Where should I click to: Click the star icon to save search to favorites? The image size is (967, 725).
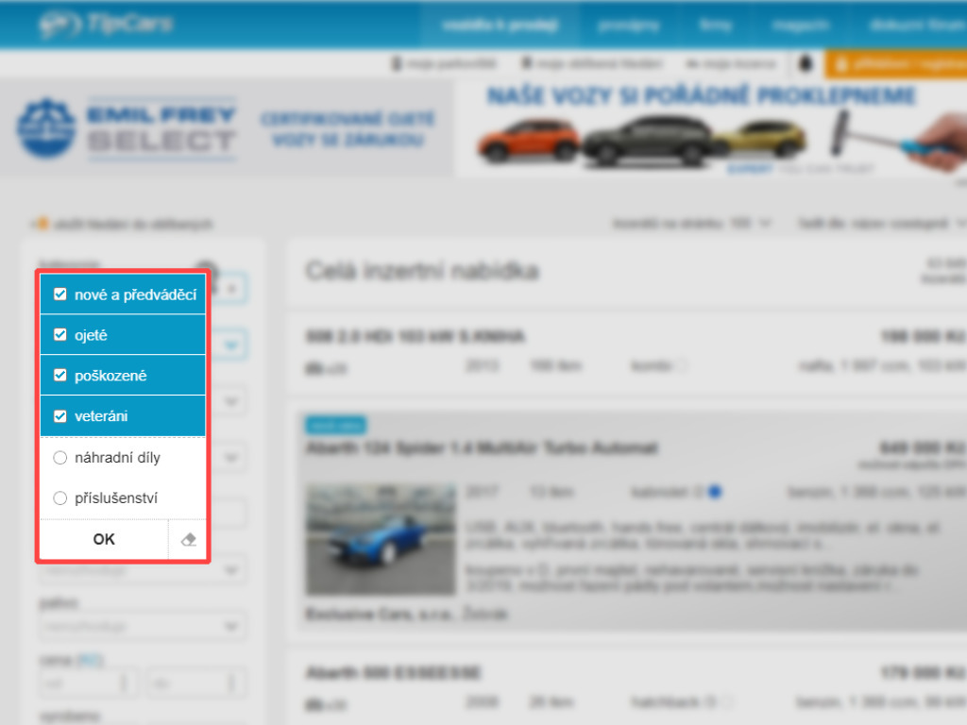(x=42, y=225)
